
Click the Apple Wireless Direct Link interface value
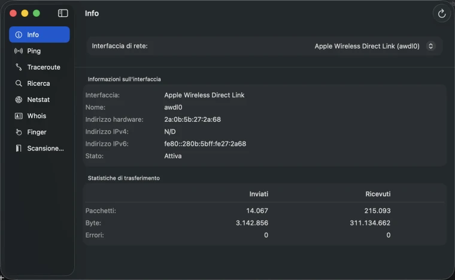pos(204,95)
